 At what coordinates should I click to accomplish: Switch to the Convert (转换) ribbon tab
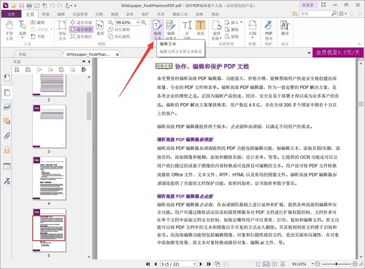pyautogui.click(x=46, y=14)
